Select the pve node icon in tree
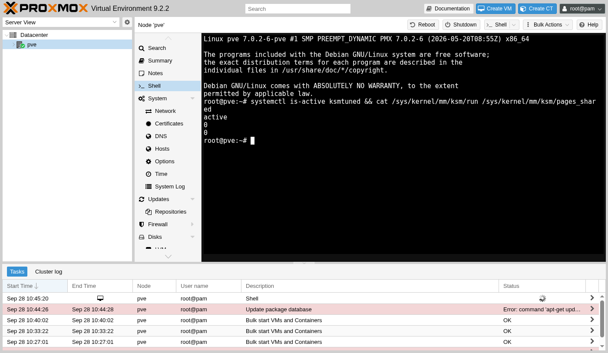This screenshot has height=353, width=608. (x=20, y=44)
